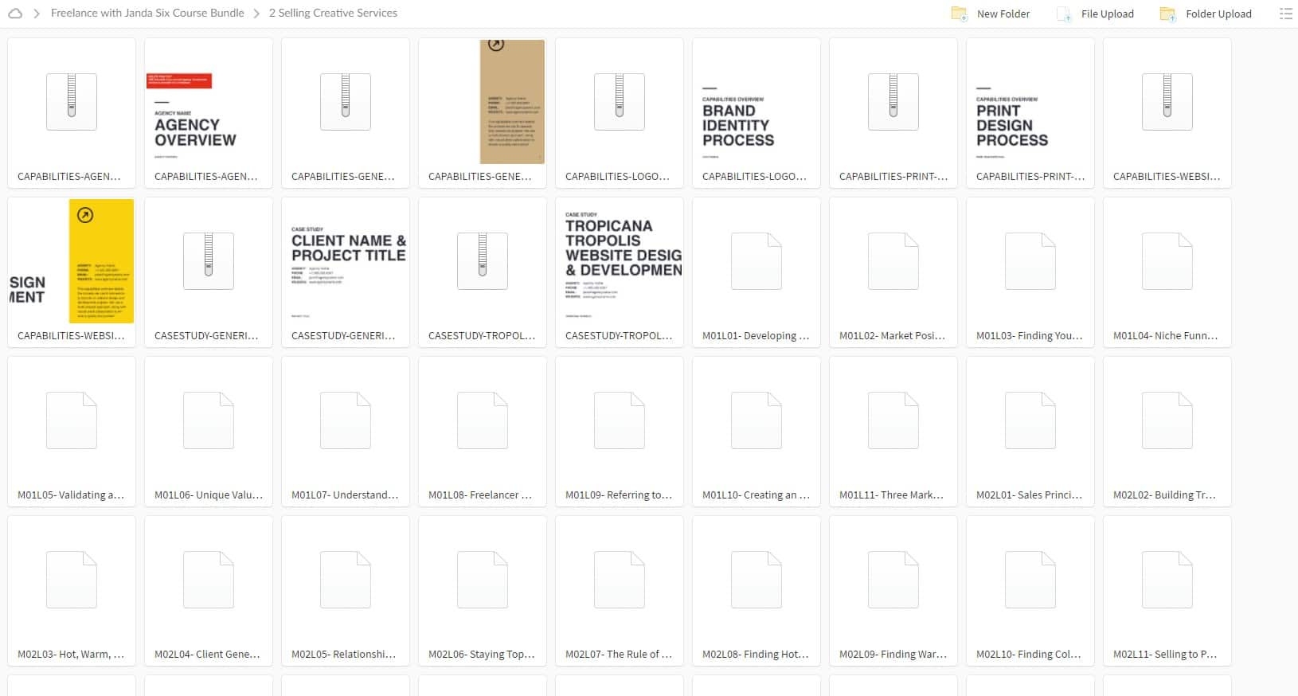Select the CASESTUDY-TROPOL zip archive icon
The height and width of the screenshot is (696, 1298).
coord(483,261)
